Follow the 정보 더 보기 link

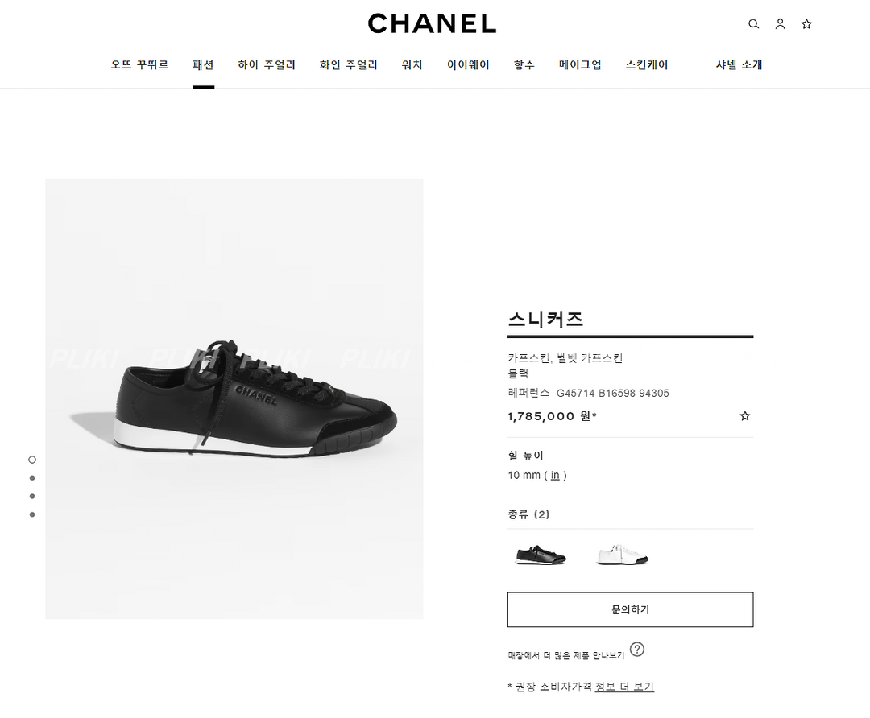click(624, 687)
